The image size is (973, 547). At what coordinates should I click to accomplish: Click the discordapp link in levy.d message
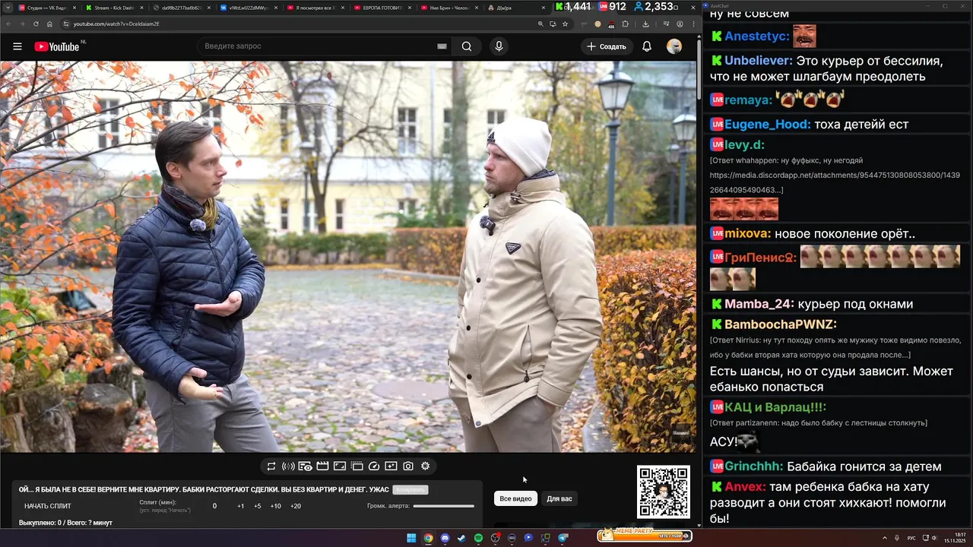pyautogui.click(x=835, y=182)
